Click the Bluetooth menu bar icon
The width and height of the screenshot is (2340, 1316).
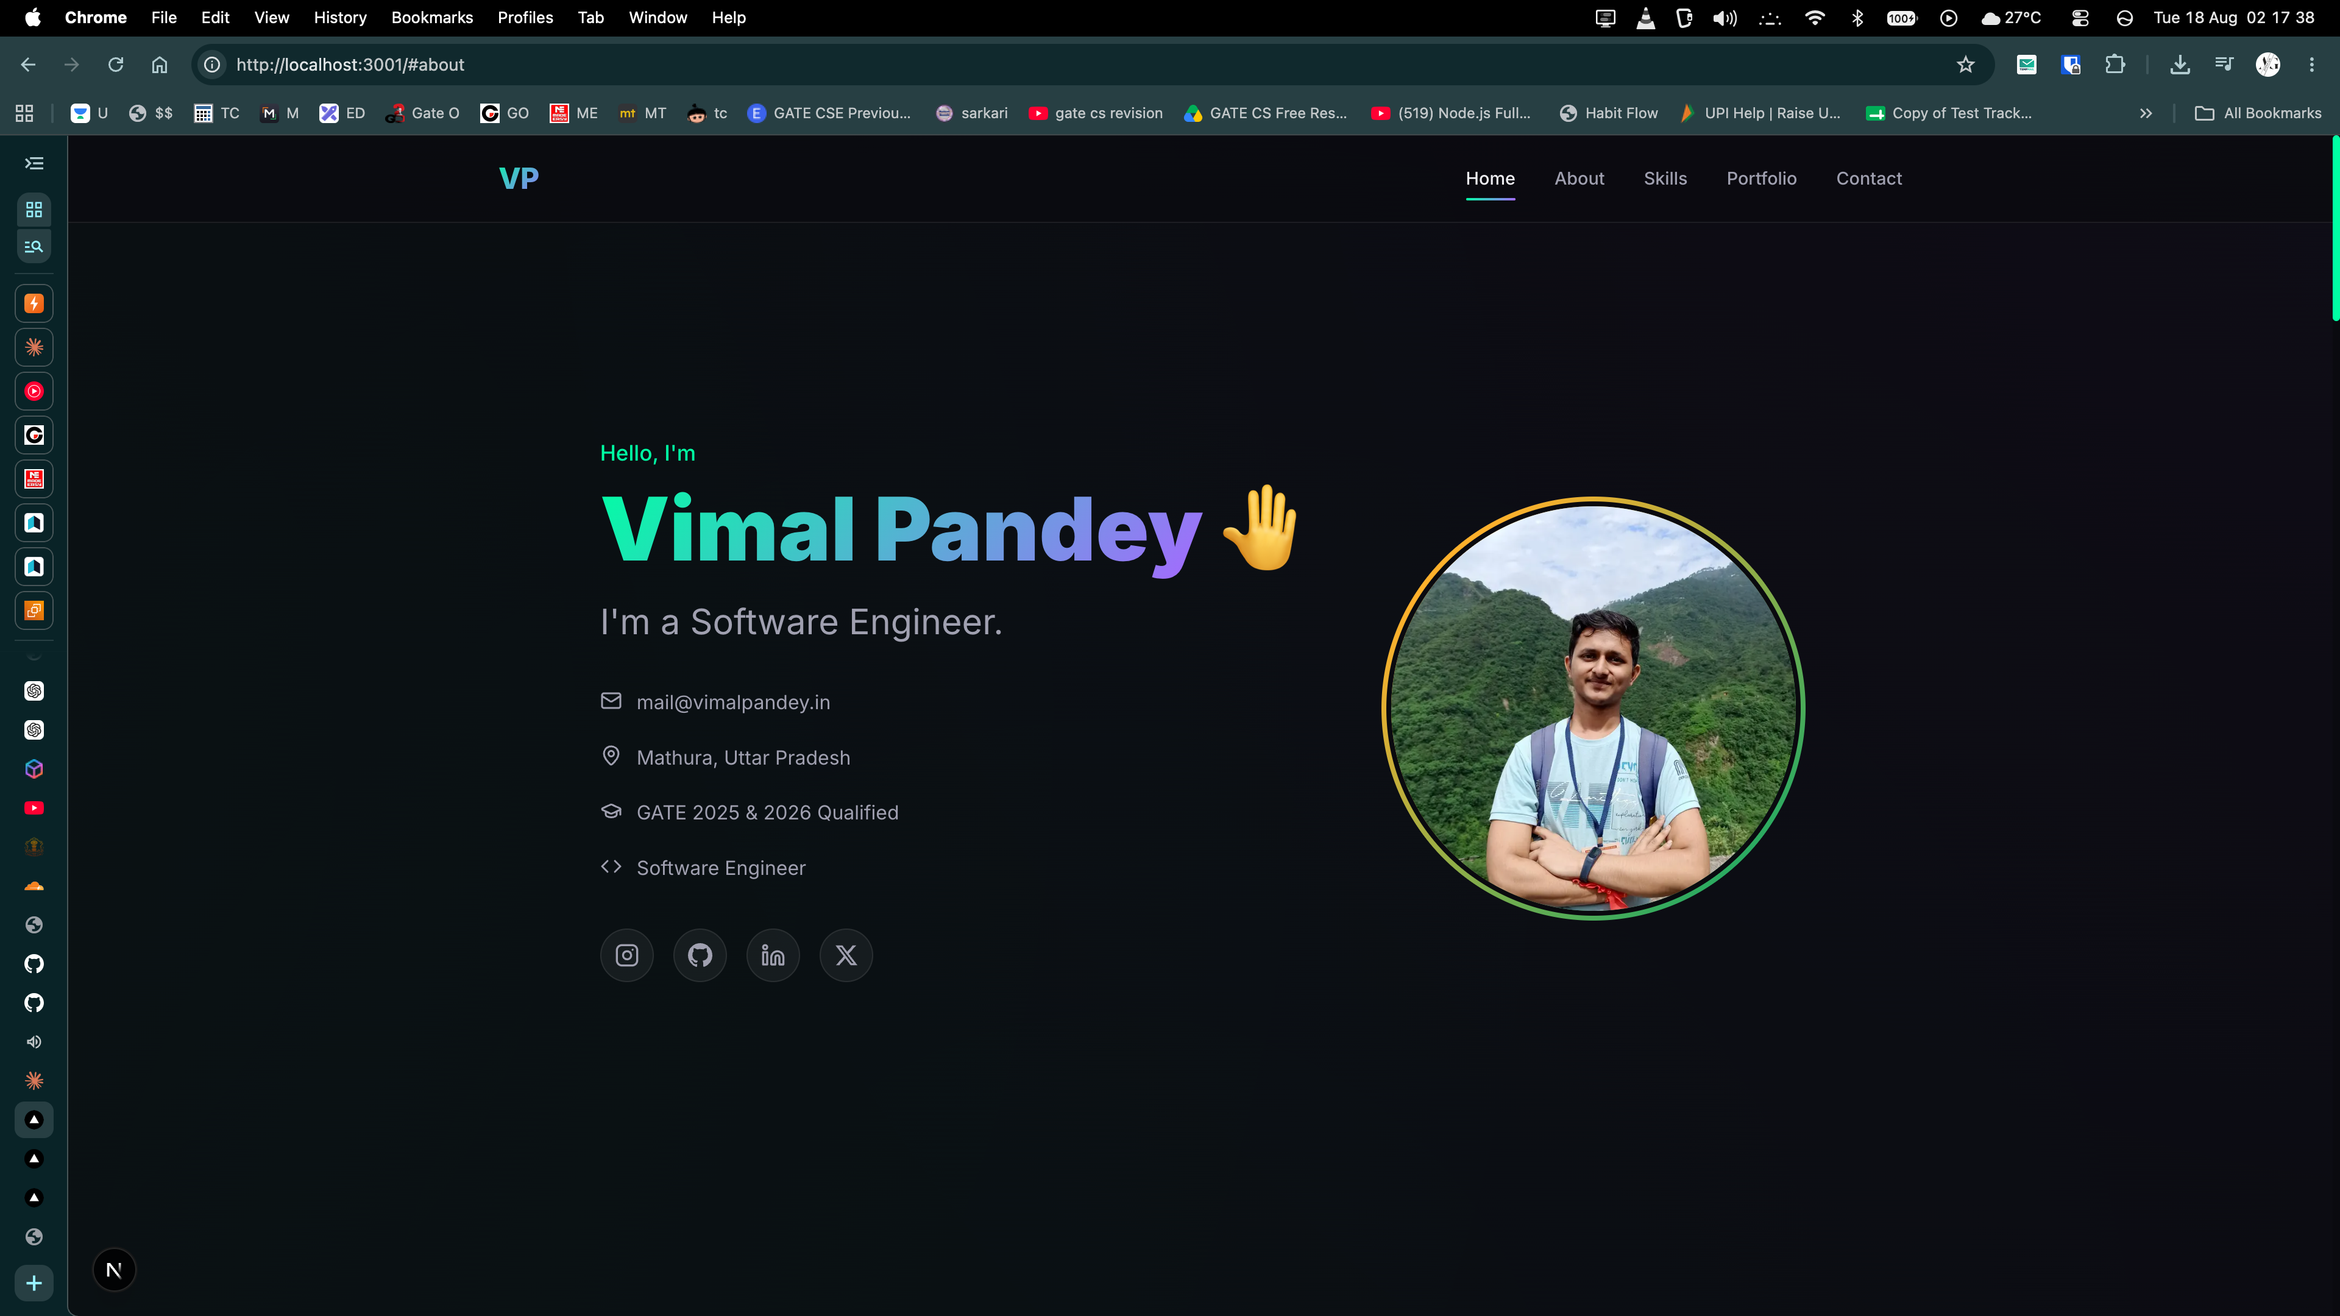pos(1857,18)
